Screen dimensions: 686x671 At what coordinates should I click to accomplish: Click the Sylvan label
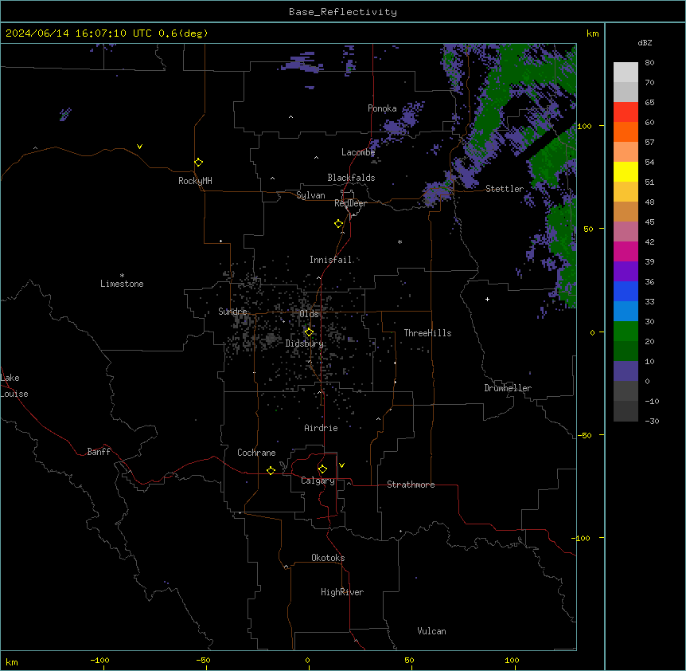(x=310, y=195)
